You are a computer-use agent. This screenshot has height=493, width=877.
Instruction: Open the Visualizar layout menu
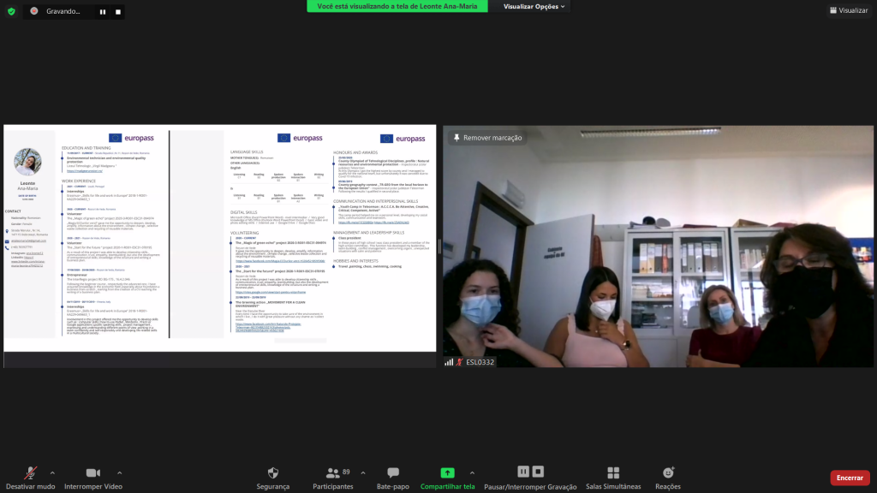point(848,10)
